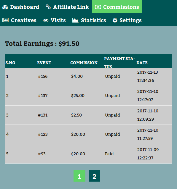The image size is (177, 189).
Task: Click event #156 cell
Action: tap(43, 76)
